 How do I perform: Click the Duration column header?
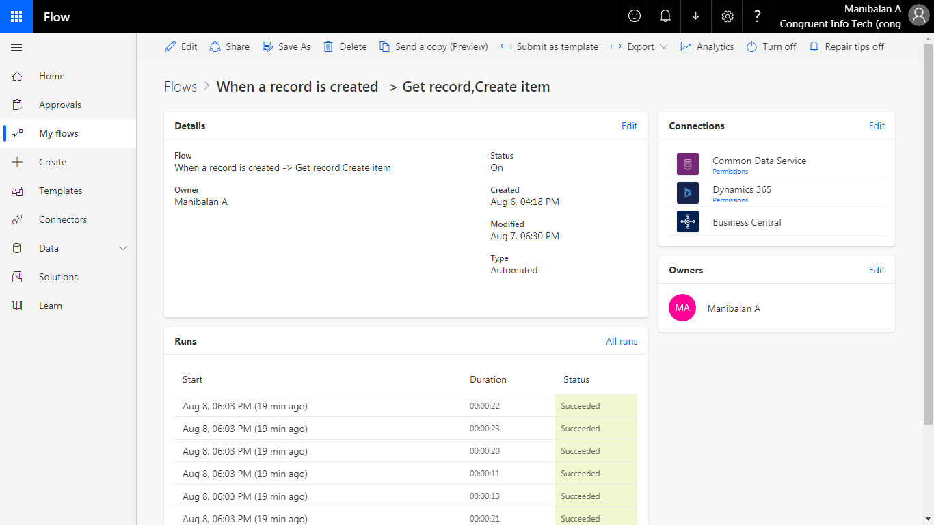[x=488, y=379]
